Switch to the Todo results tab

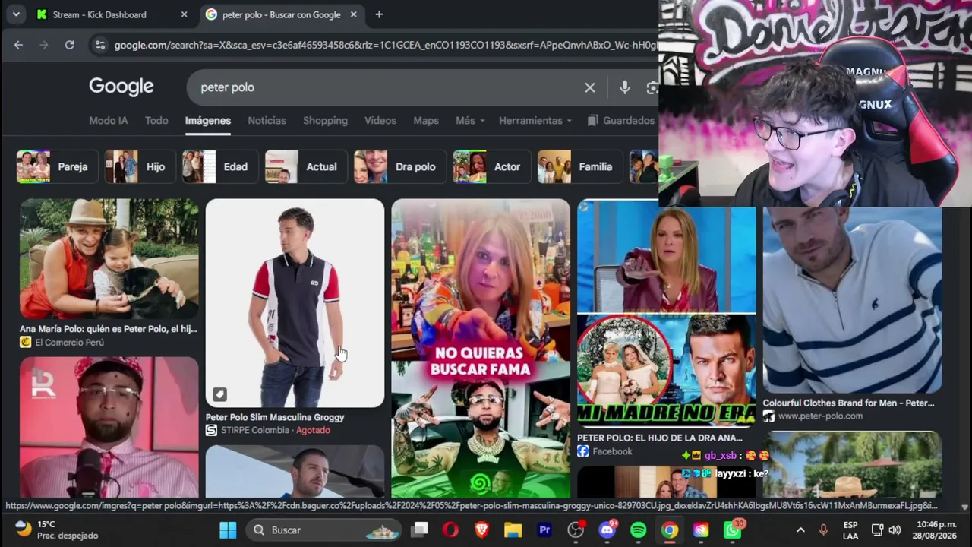[x=156, y=121]
